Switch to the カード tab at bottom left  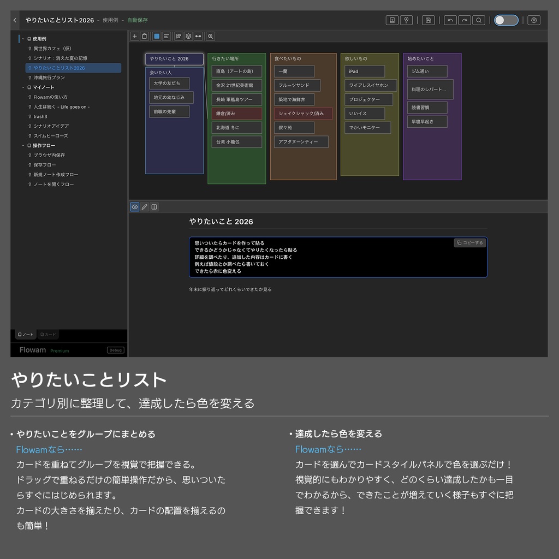point(48,334)
